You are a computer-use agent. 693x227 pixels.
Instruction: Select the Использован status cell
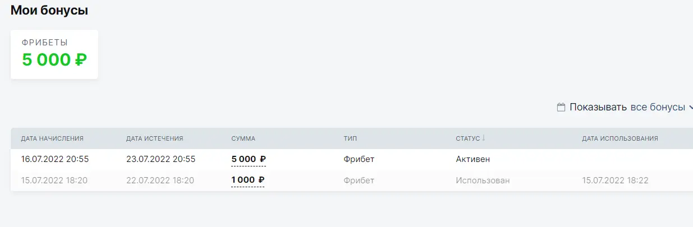click(483, 180)
